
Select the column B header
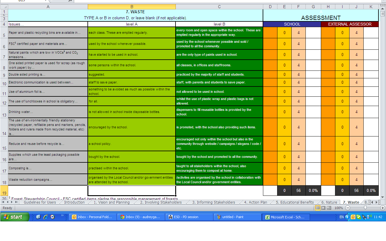(x=132, y=7)
